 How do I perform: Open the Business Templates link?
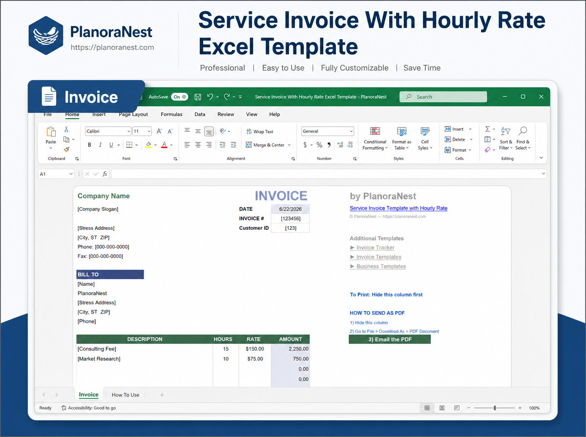coord(381,266)
